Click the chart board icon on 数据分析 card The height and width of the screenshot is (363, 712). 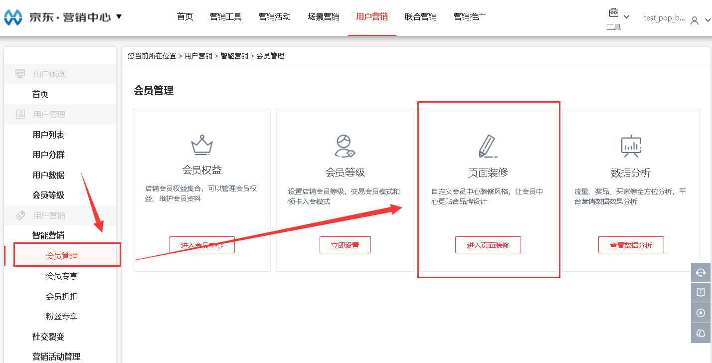[x=631, y=146]
